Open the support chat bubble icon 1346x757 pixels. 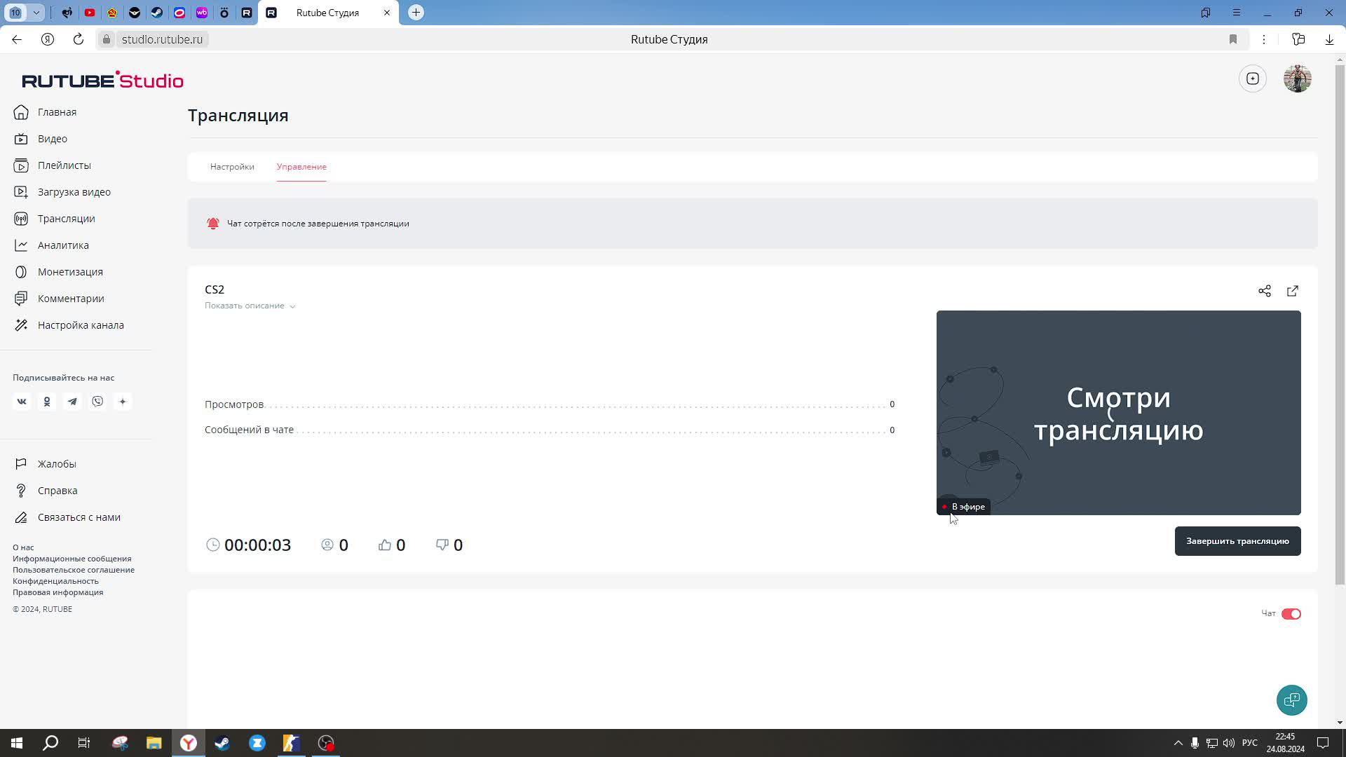pyautogui.click(x=1291, y=700)
